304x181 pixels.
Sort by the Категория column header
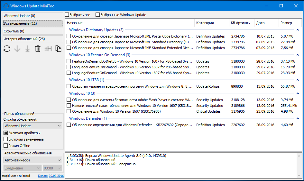[212, 23]
